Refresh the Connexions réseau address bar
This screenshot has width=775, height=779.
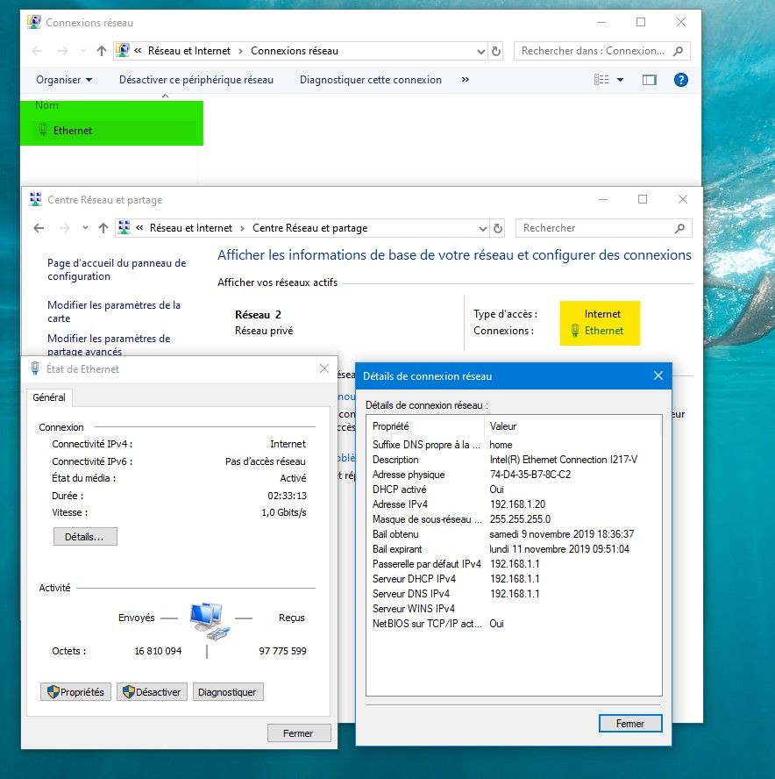(x=496, y=51)
